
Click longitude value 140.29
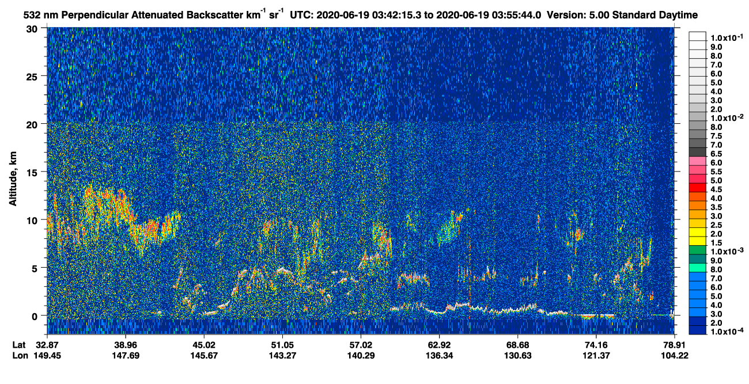(x=361, y=355)
